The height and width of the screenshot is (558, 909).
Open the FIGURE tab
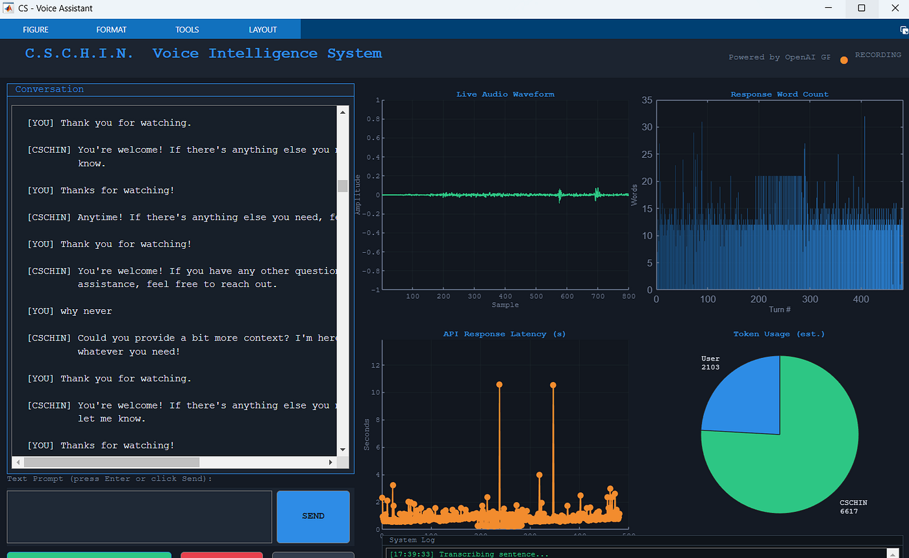click(x=36, y=29)
